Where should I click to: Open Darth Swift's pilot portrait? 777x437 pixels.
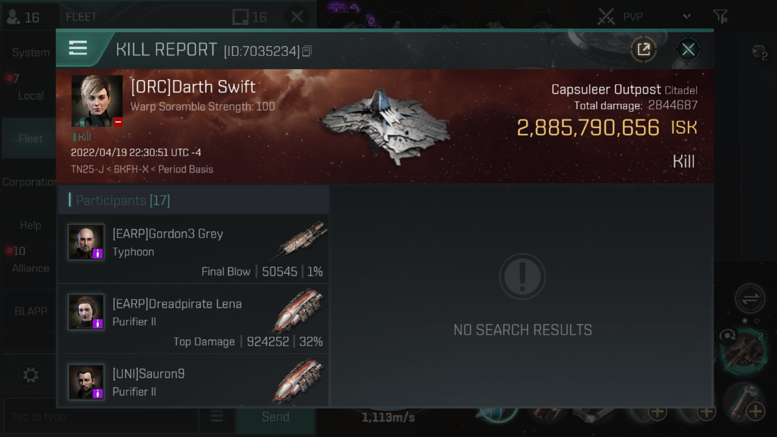pyautogui.click(x=97, y=101)
